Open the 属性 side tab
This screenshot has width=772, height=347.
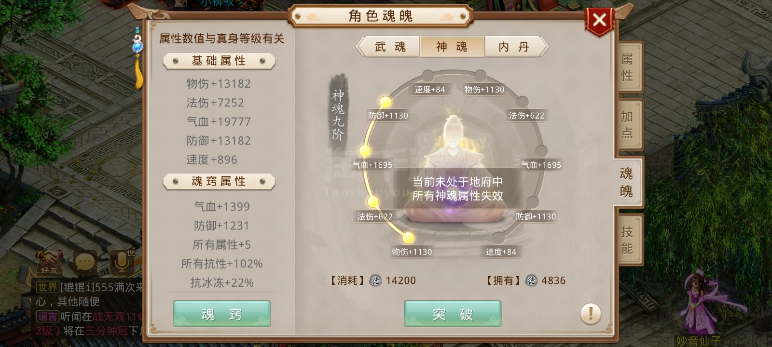[628, 67]
